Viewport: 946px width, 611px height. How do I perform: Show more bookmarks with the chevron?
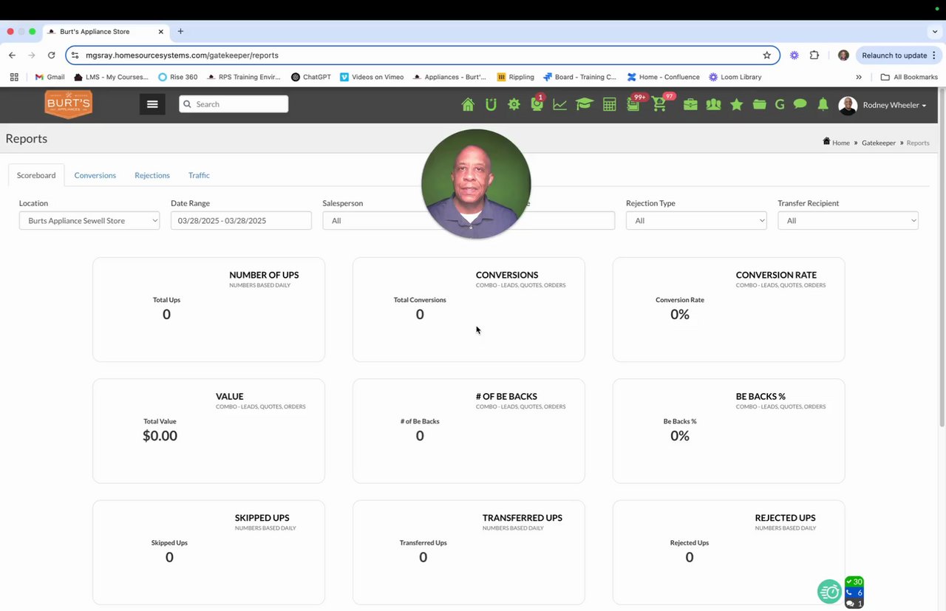859,77
